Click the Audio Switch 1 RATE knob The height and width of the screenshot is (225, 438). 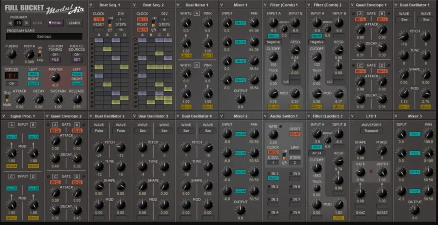click(273, 133)
